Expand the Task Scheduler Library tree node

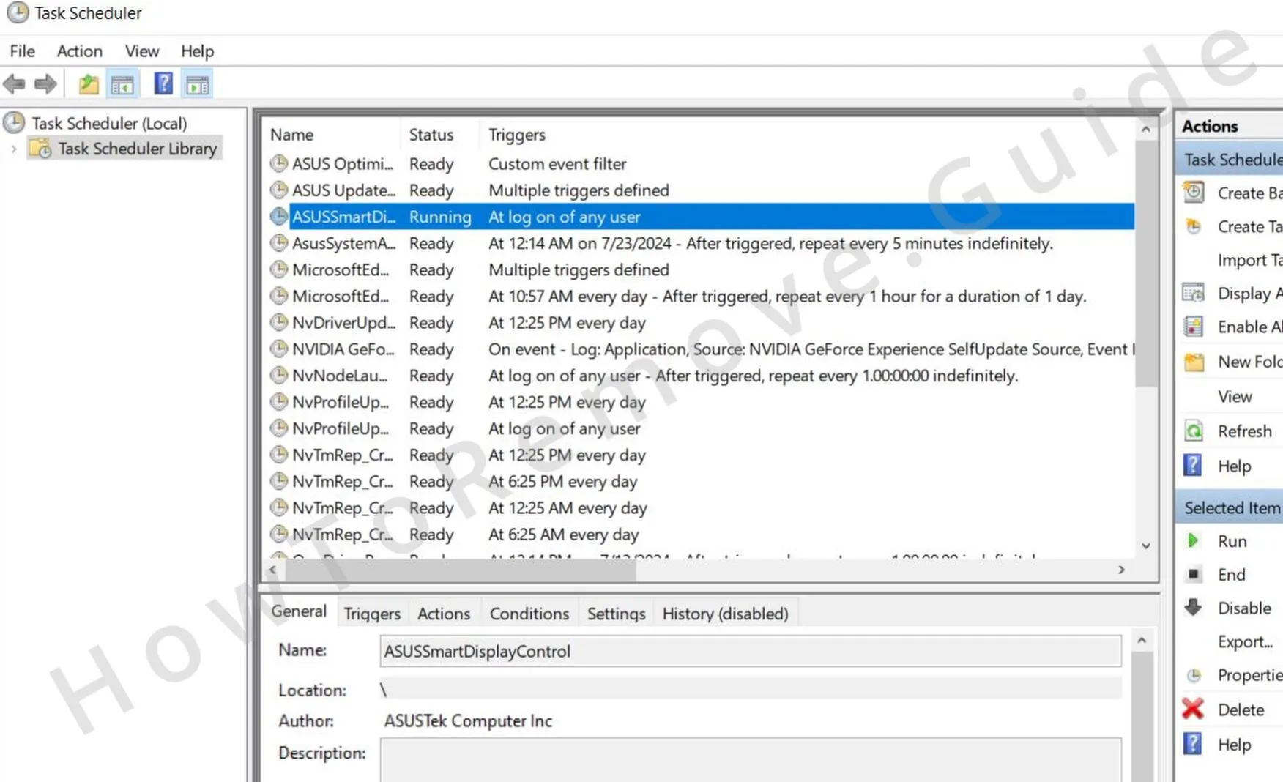14,149
